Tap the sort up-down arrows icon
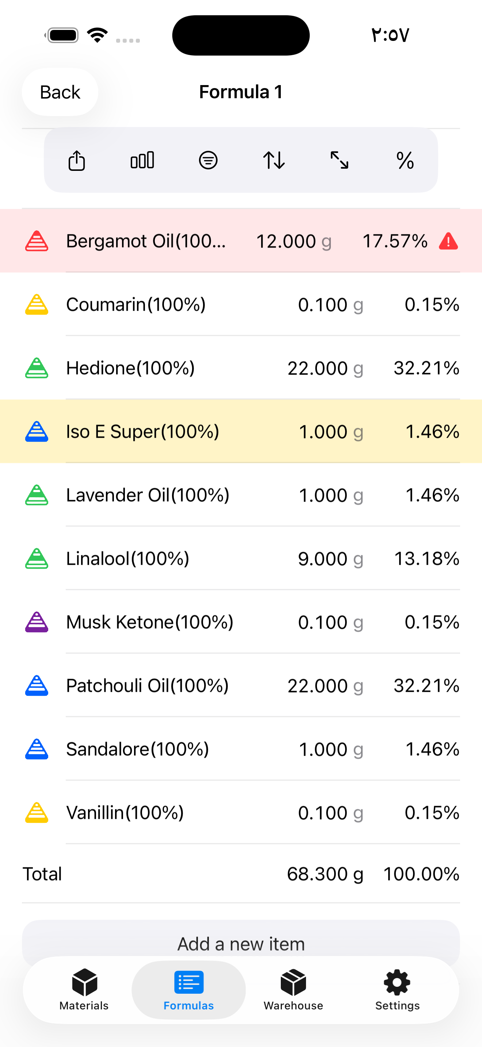Screen dimensions: 482x1047 coord(274,160)
